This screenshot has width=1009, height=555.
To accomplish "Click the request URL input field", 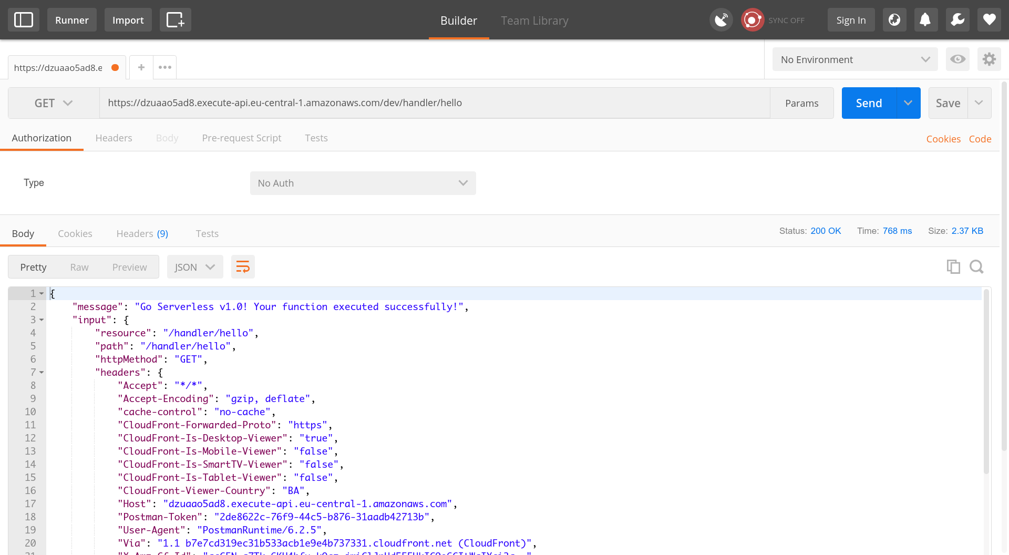I will pyautogui.click(x=434, y=103).
